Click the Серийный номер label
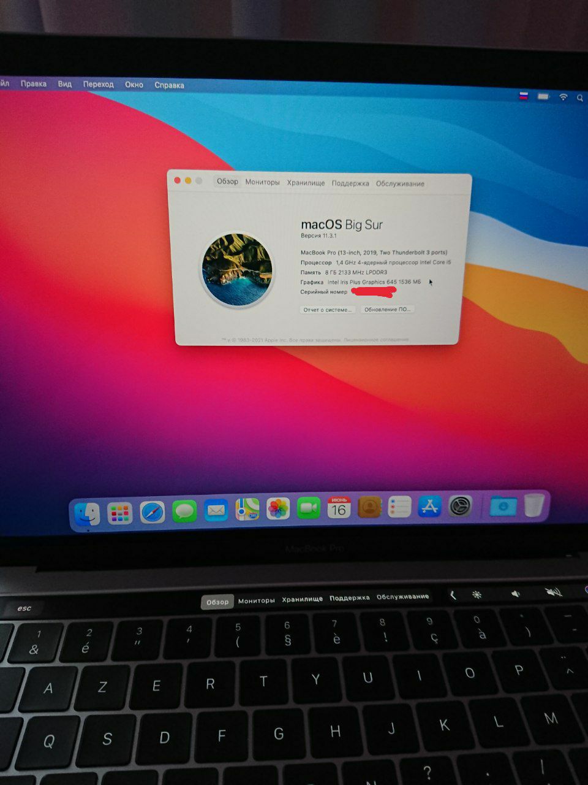 323,292
